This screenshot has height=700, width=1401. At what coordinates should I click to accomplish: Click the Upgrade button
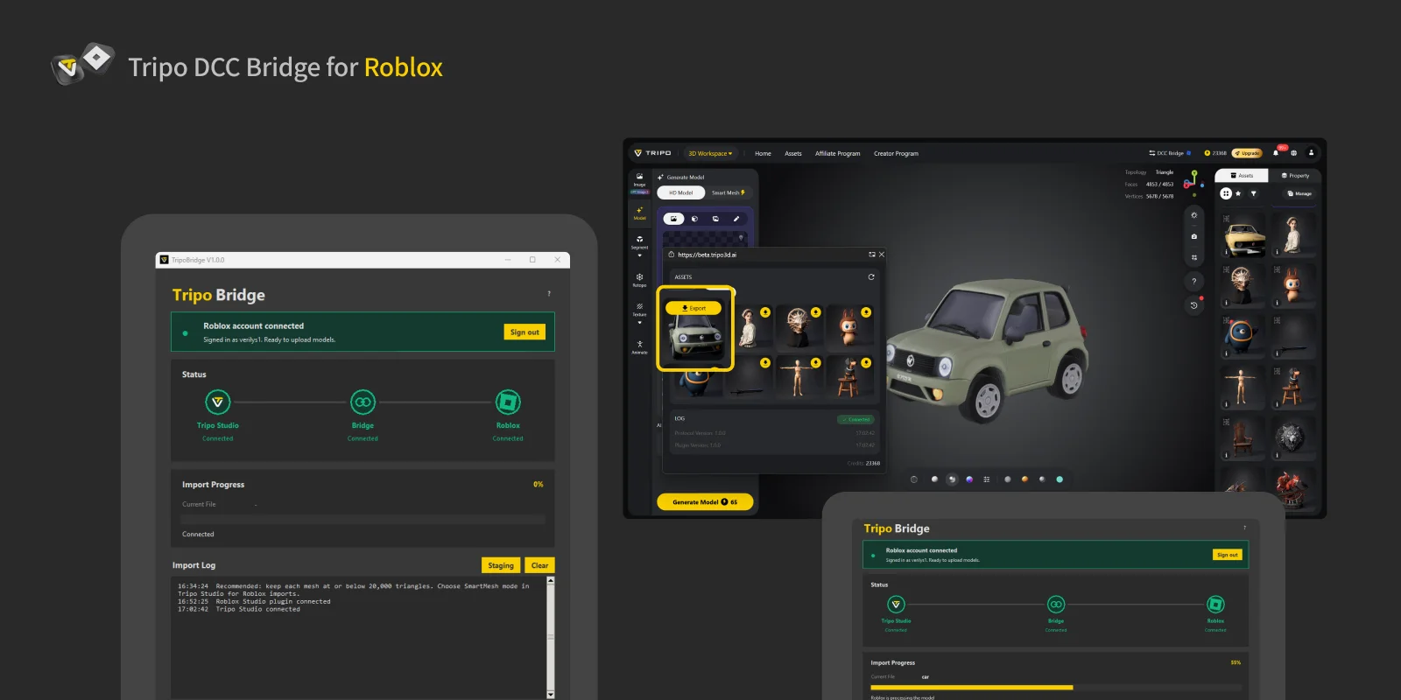(1247, 153)
